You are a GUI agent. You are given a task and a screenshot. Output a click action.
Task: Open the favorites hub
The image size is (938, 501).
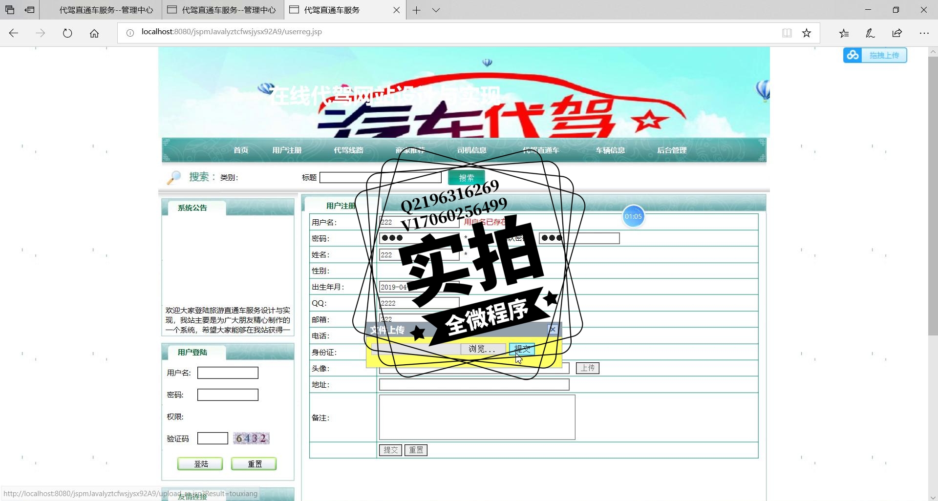[x=844, y=33]
